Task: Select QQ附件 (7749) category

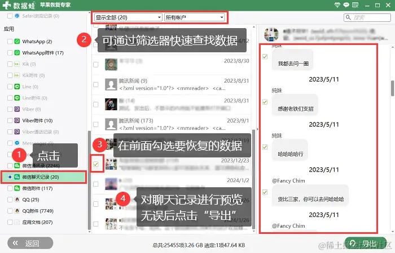Action: (x=38, y=211)
